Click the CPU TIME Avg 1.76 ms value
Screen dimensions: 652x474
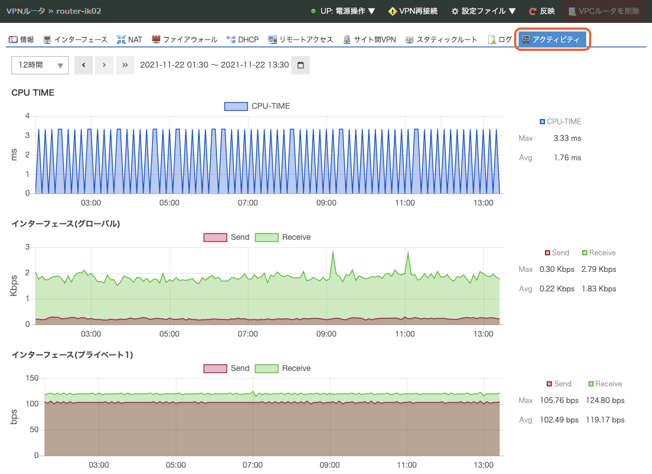pyautogui.click(x=567, y=157)
